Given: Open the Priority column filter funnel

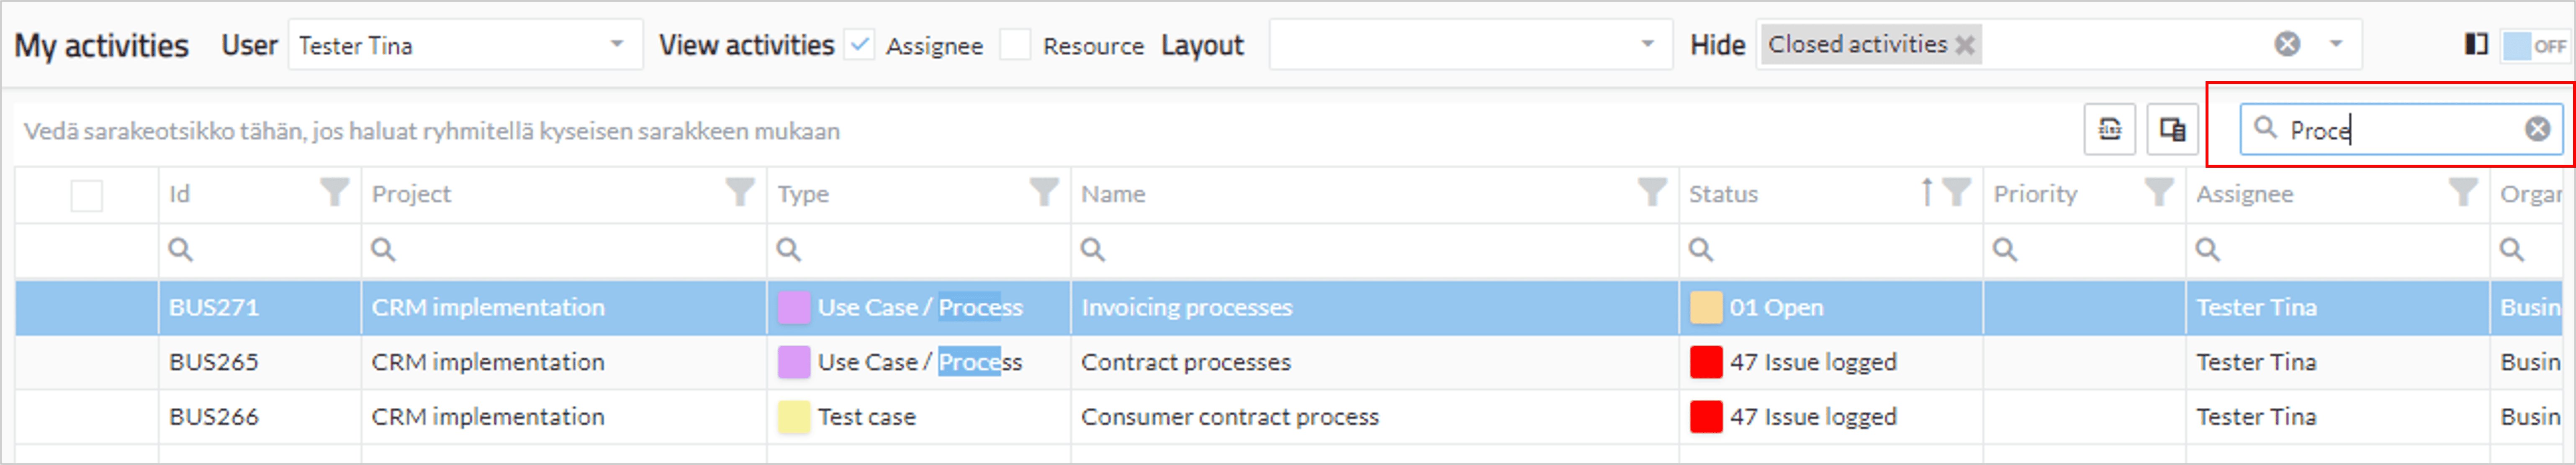Looking at the screenshot, I should click(2159, 191).
